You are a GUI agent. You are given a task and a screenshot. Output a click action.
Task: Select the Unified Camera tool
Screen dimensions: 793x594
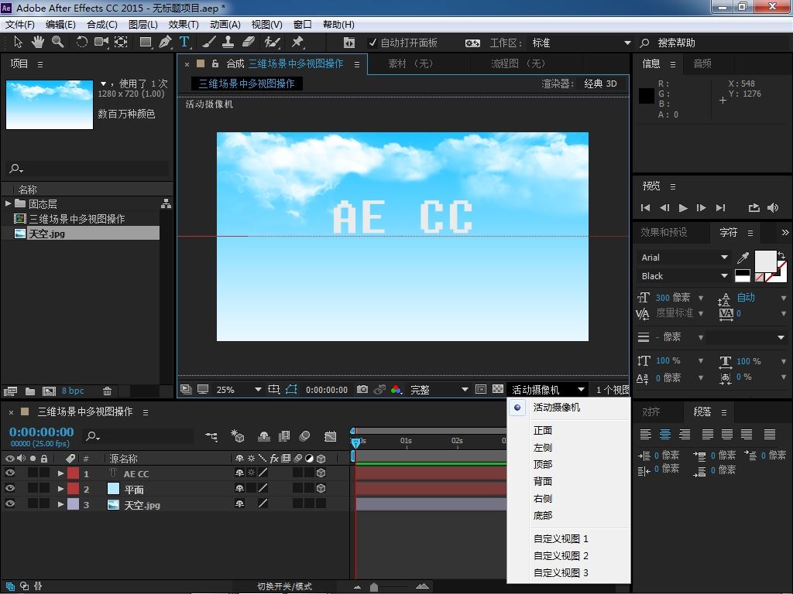[x=101, y=43]
